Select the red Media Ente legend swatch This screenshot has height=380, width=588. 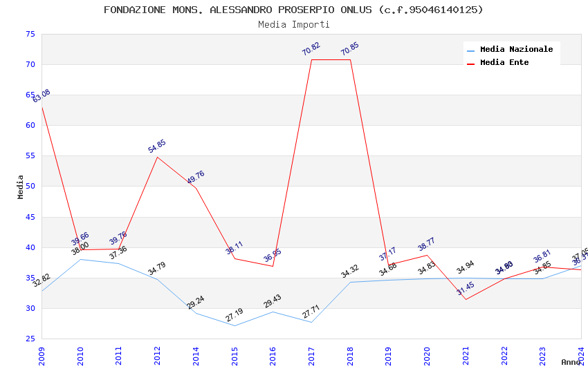(470, 64)
